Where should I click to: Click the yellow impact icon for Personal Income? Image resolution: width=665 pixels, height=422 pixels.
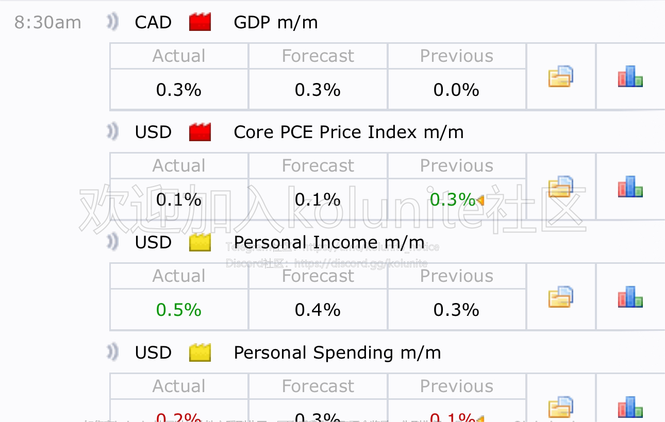pos(200,242)
